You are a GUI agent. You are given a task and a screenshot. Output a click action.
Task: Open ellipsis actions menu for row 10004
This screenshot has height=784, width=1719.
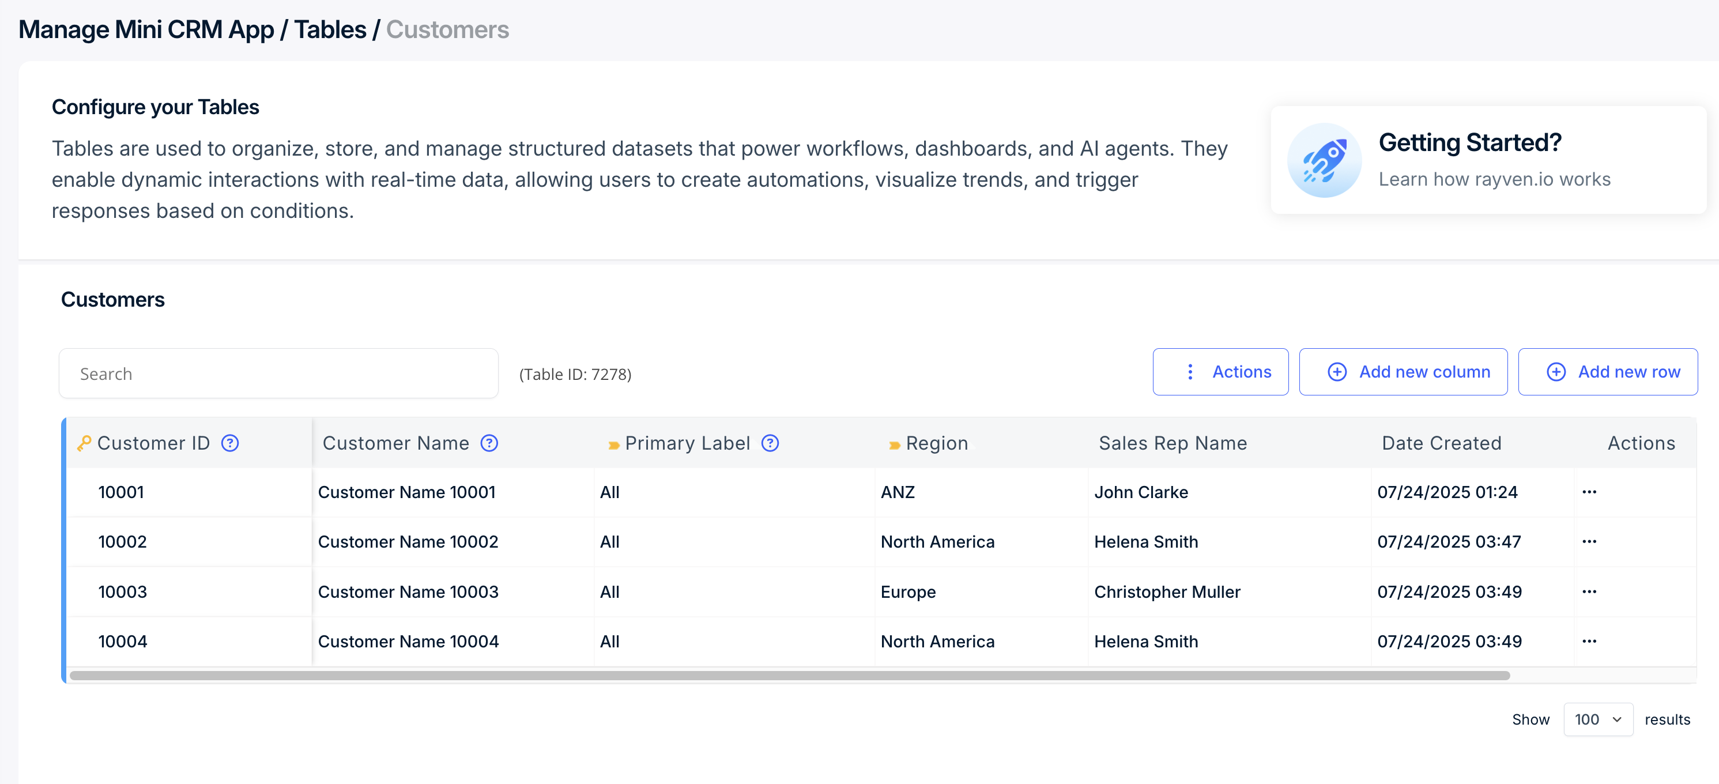[x=1589, y=641]
